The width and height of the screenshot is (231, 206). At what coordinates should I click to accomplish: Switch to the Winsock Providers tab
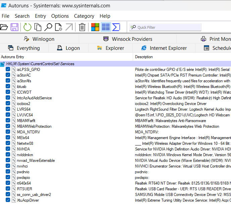click(x=128, y=39)
